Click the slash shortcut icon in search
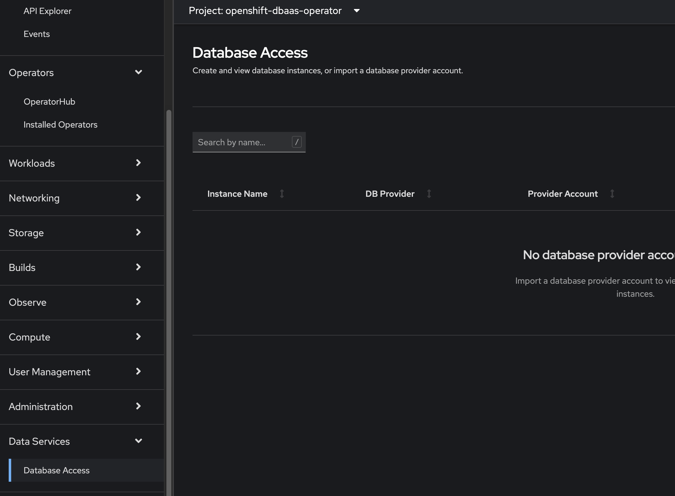The image size is (675, 496). (x=297, y=142)
